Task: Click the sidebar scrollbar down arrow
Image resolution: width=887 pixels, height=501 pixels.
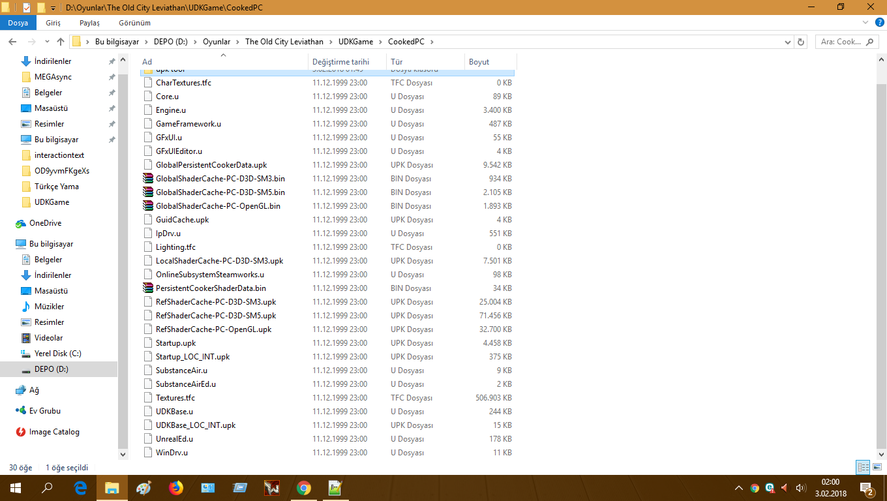Action: click(123, 453)
